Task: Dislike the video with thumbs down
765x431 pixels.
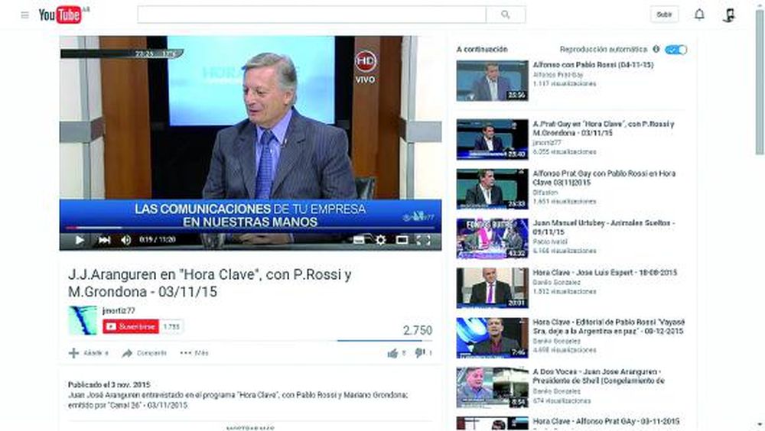Action: tap(419, 353)
